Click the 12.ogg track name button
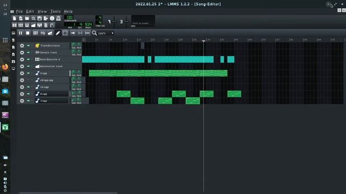 pyautogui.click(x=52, y=87)
